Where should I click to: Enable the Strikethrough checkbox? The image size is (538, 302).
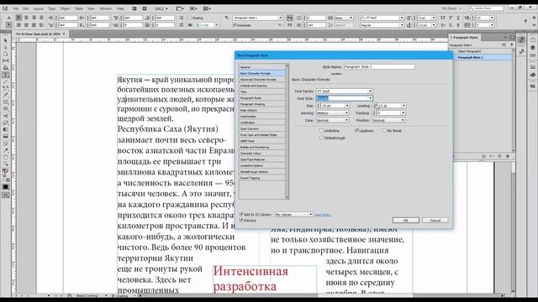pos(321,138)
